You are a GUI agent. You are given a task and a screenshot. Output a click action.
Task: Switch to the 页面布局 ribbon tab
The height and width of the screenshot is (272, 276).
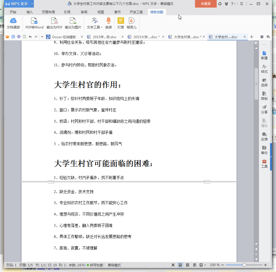48,12
